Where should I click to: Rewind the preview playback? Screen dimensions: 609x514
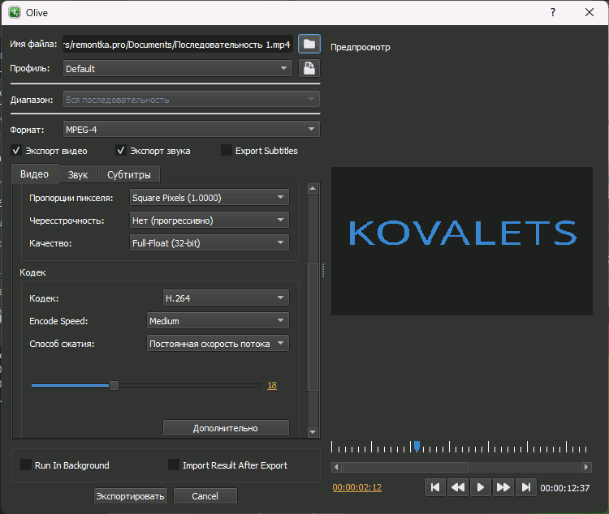click(458, 487)
